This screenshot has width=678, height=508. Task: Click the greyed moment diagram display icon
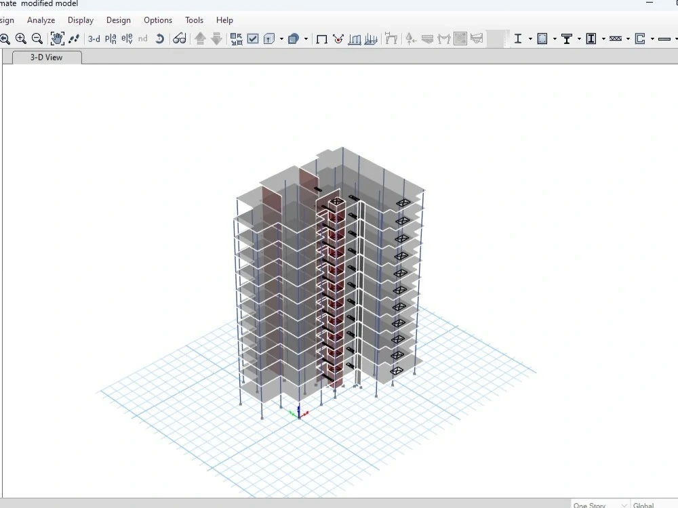(444, 39)
